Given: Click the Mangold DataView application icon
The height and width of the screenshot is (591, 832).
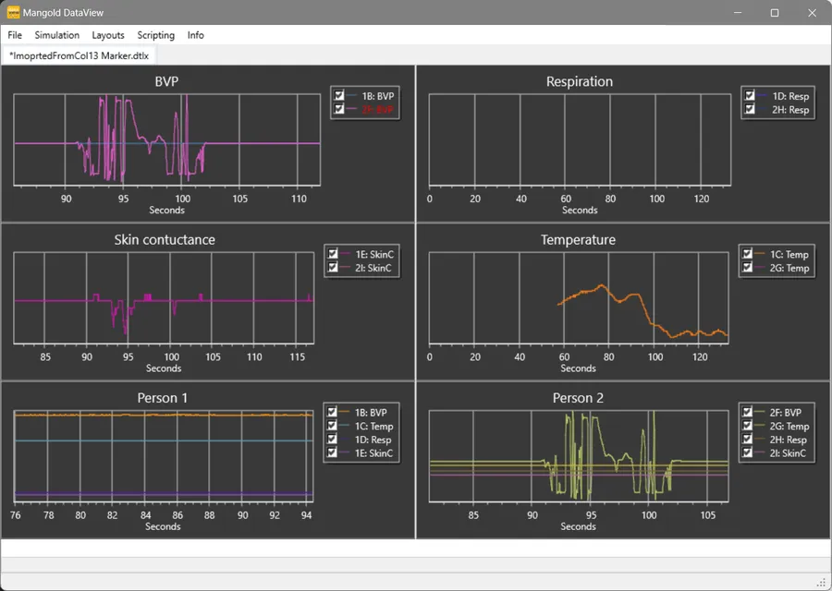Looking at the screenshot, I should pyautogui.click(x=12, y=12).
